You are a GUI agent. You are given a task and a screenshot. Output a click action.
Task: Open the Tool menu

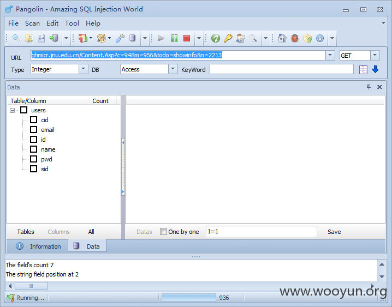(x=72, y=23)
